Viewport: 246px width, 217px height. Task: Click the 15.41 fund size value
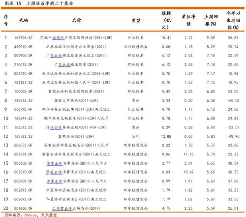166,38
